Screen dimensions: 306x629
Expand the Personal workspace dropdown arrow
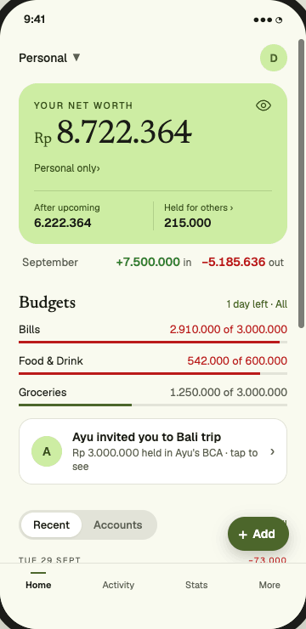tap(76, 58)
